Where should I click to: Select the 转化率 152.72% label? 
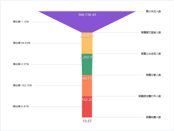[22, 85]
